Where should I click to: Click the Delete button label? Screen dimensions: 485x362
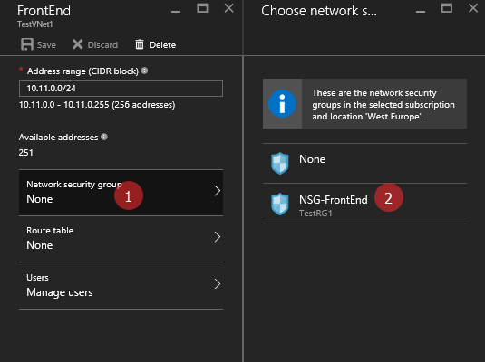pyautogui.click(x=162, y=45)
